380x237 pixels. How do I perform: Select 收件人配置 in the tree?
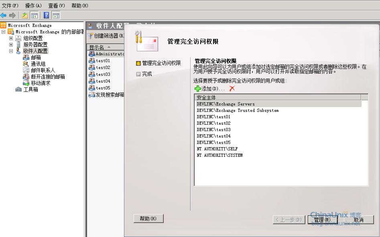tap(35, 51)
